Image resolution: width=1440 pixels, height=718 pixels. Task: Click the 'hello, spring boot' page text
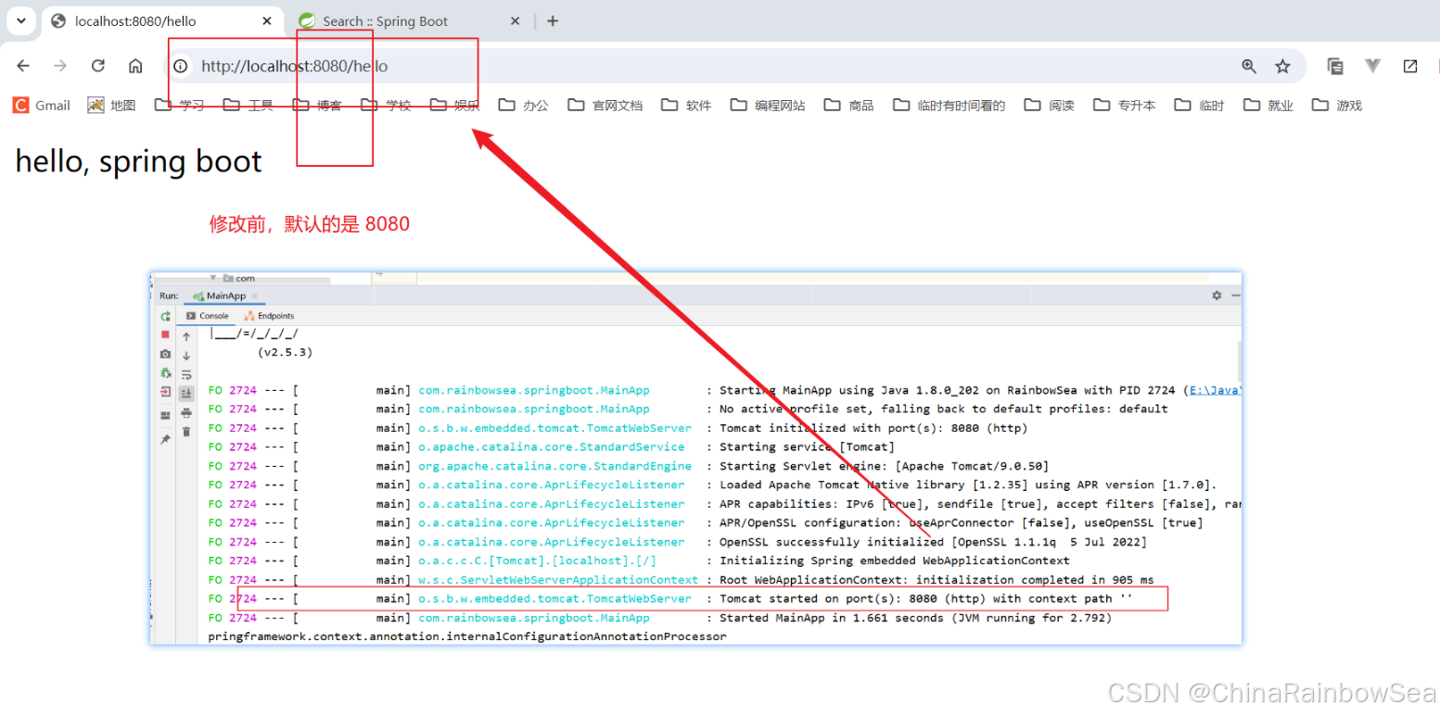click(139, 161)
